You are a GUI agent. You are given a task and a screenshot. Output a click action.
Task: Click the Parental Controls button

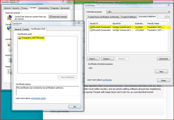coord(58,17)
